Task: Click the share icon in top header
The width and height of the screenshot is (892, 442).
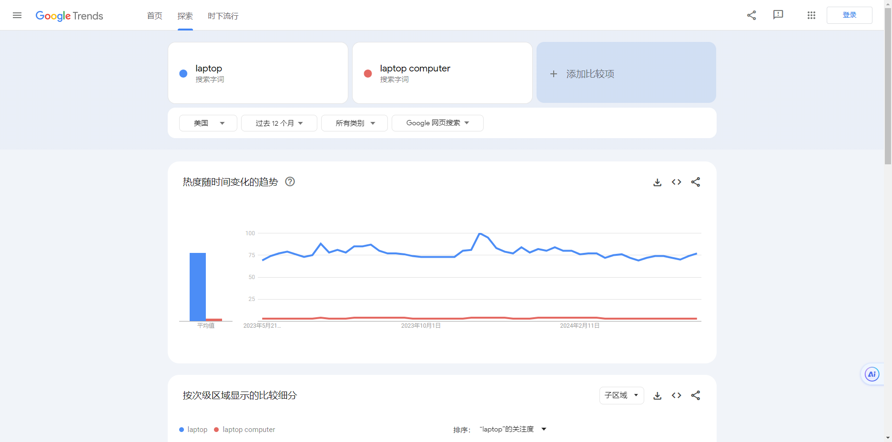Action: coord(751,15)
